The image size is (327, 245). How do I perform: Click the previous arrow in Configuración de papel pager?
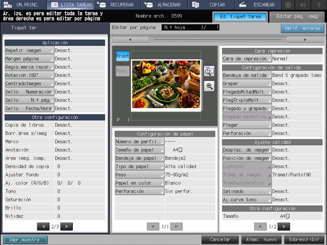pos(153,227)
